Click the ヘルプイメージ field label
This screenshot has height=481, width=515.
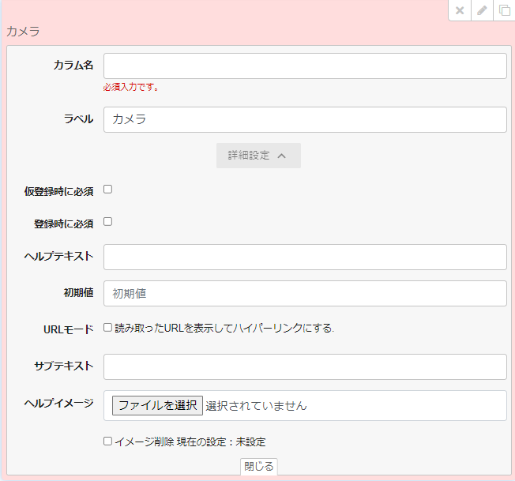[x=59, y=403]
